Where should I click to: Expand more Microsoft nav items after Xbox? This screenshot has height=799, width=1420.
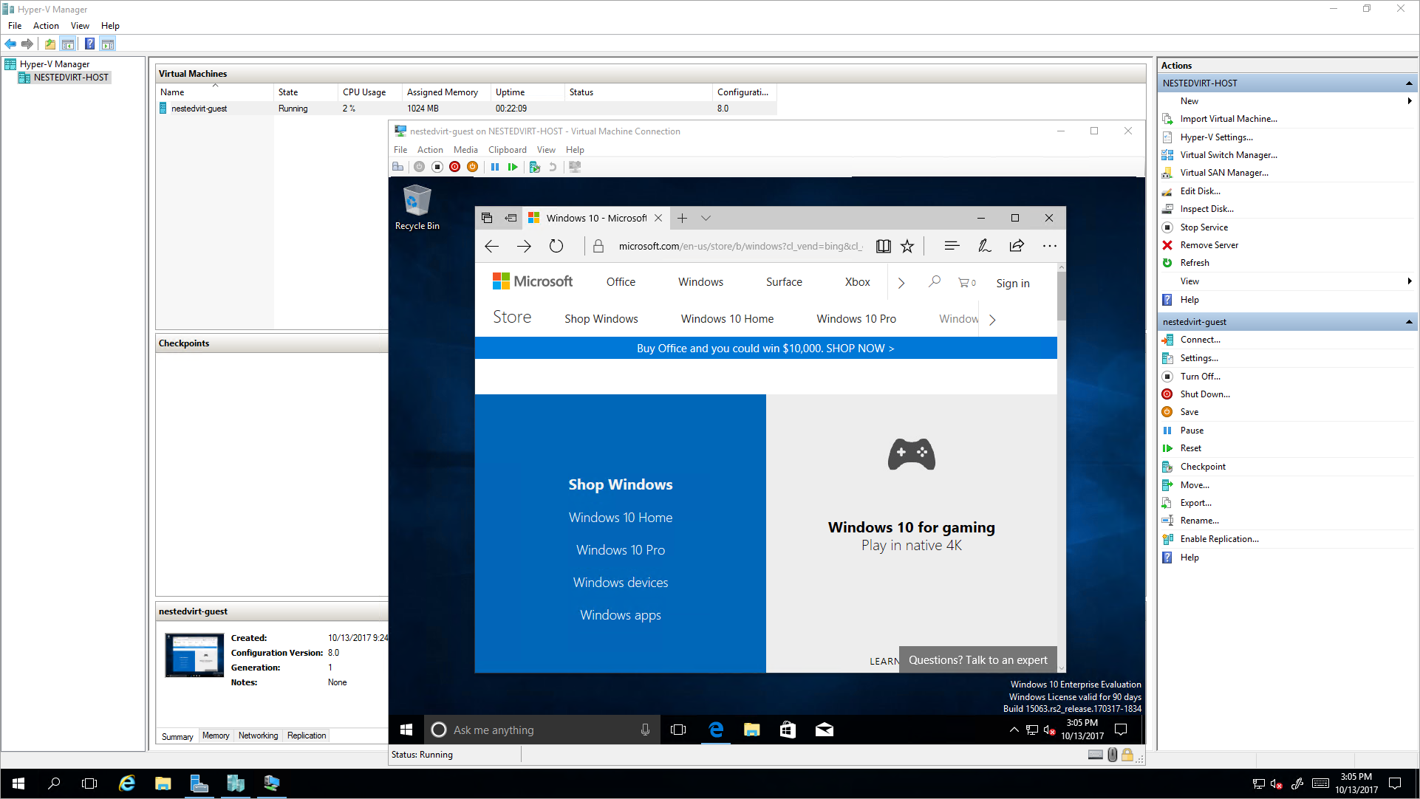tap(901, 283)
